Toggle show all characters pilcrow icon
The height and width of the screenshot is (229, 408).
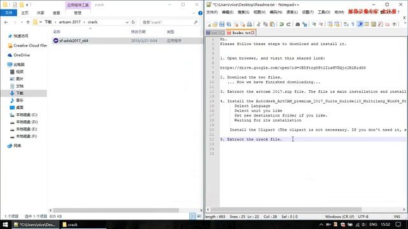353,24
